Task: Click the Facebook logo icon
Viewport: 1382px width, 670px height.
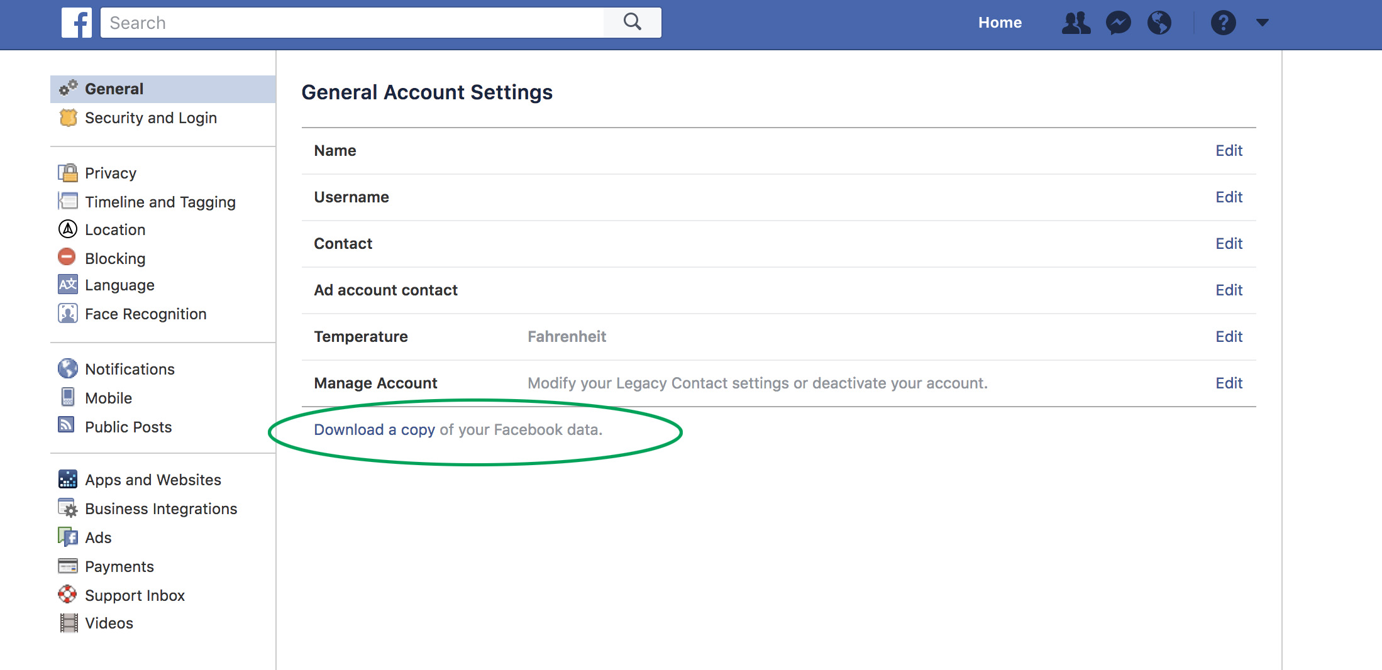Action: tap(77, 23)
